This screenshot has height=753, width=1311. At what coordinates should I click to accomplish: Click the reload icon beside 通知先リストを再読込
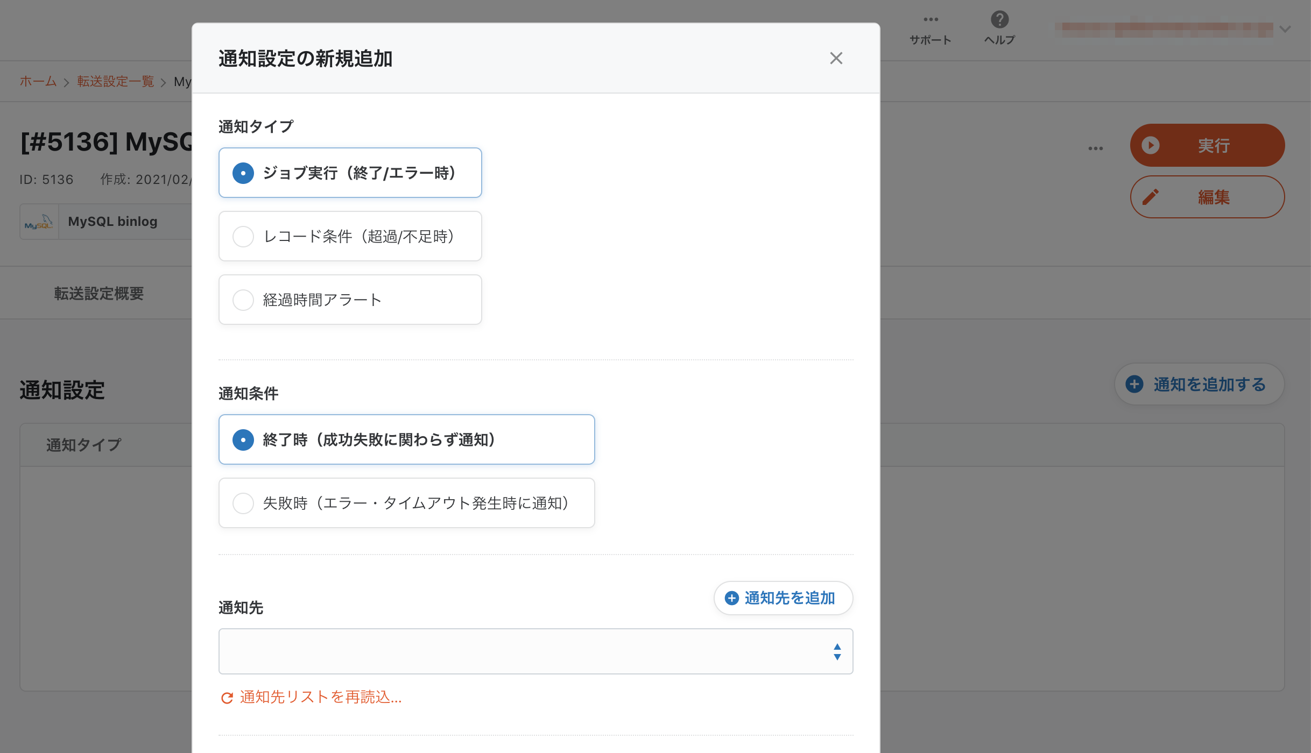click(x=227, y=698)
